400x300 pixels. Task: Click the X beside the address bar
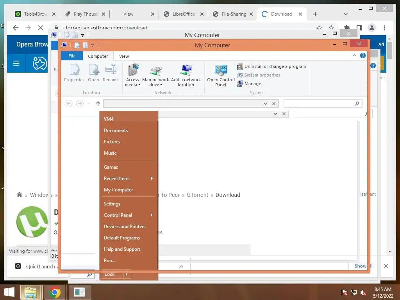(x=274, y=104)
